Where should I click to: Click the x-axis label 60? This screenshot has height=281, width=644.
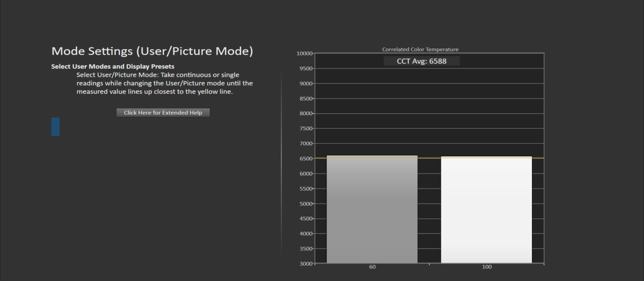point(372,267)
